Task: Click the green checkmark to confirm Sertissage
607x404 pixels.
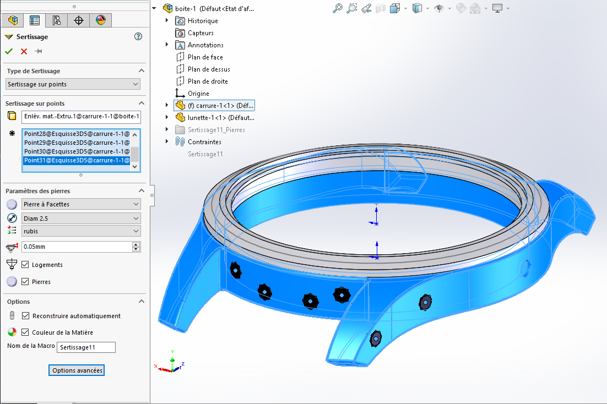Action: point(9,51)
